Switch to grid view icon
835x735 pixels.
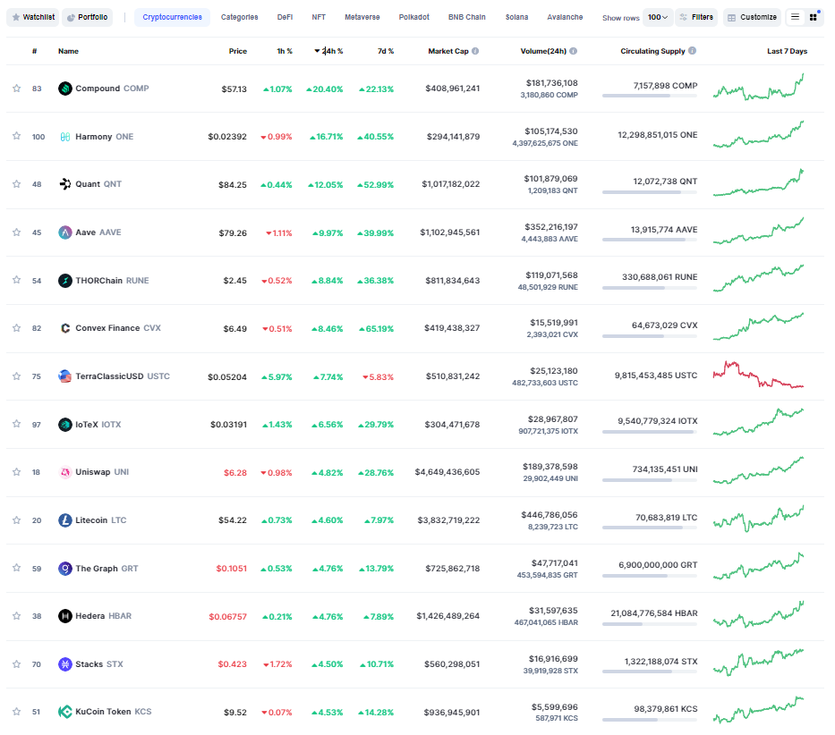point(814,17)
